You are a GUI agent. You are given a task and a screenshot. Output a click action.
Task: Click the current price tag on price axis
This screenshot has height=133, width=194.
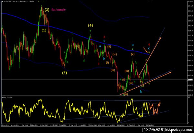(191, 80)
